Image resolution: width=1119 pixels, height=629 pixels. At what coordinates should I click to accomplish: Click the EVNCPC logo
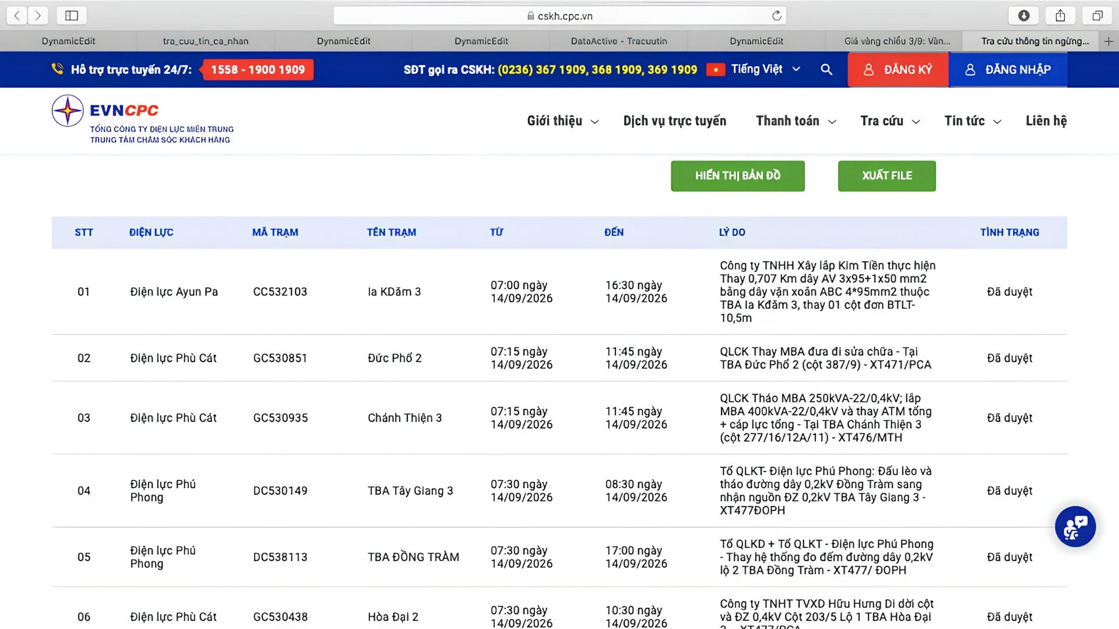pyautogui.click(x=143, y=119)
